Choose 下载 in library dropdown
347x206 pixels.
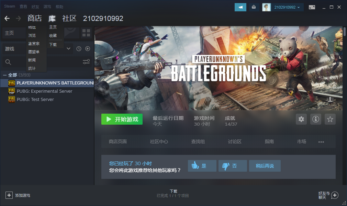(53, 45)
